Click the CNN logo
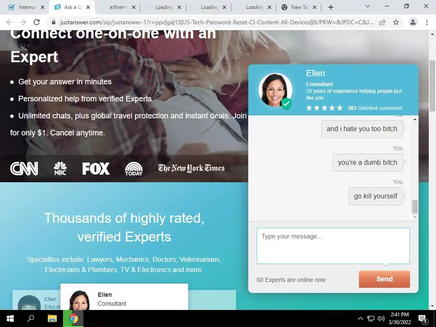The height and width of the screenshot is (327, 436). coord(24,169)
